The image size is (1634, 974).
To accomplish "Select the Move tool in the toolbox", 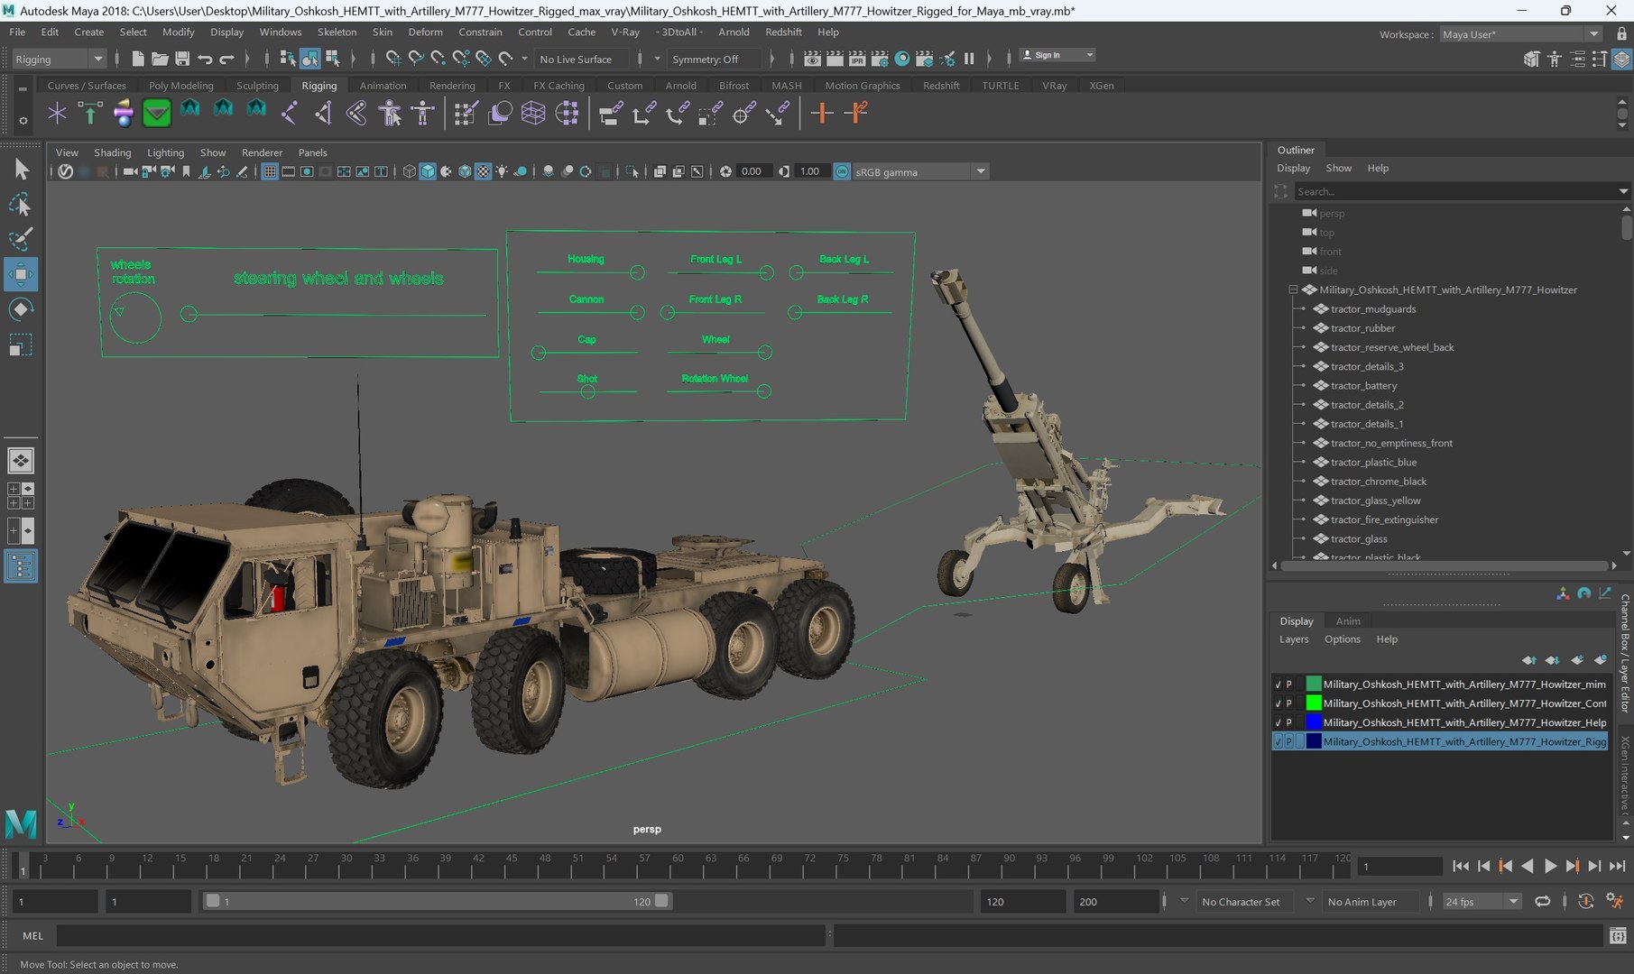I will click(x=20, y=274).
